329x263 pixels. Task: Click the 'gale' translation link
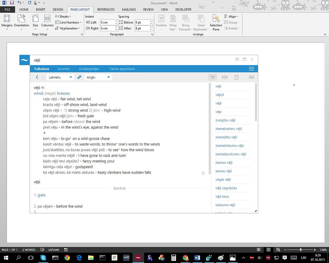point(41,195)
